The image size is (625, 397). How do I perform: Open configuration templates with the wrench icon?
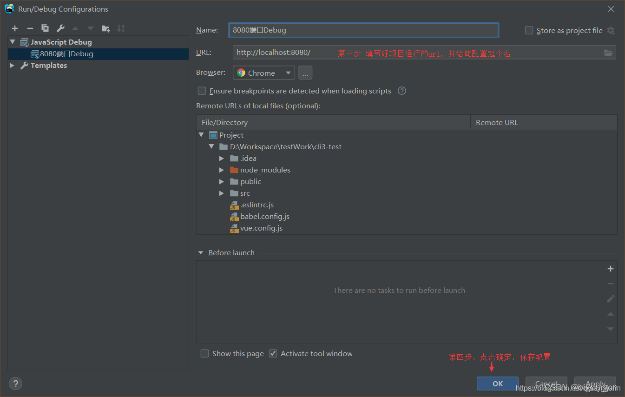tap(60, 28)
